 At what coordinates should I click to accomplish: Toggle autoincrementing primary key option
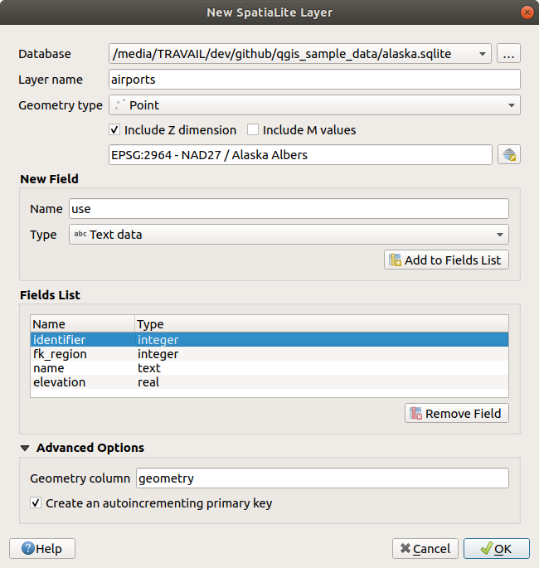[36, 502]
